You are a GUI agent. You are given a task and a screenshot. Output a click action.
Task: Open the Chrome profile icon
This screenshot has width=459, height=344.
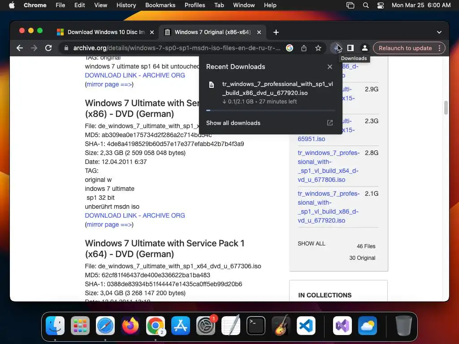pos(365,48)
